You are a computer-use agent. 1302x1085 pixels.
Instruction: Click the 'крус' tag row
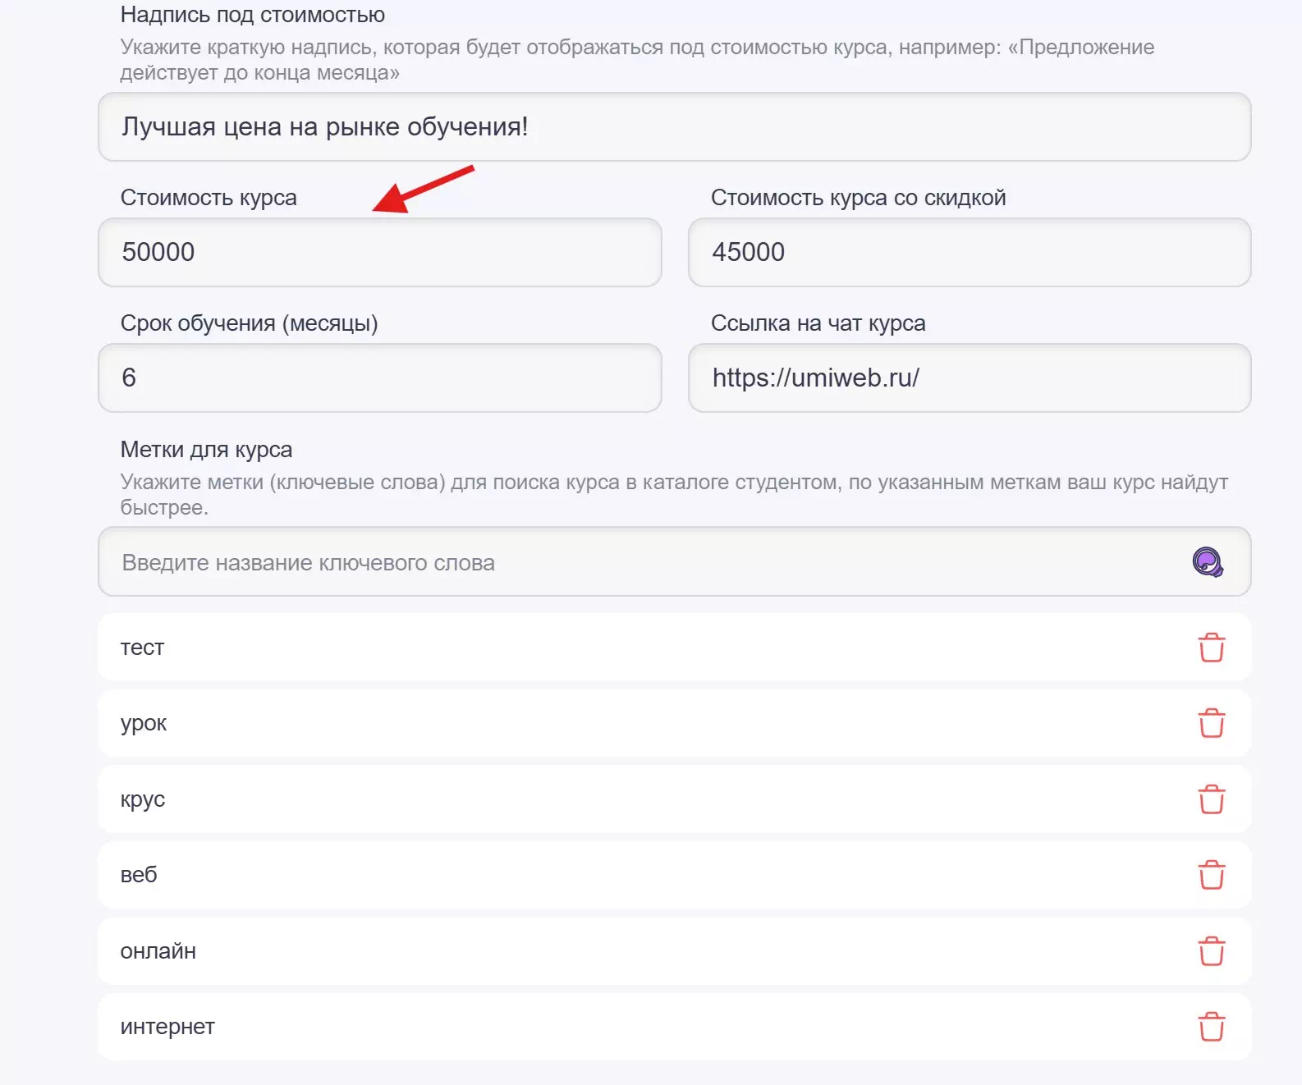(x=640, y=799)
